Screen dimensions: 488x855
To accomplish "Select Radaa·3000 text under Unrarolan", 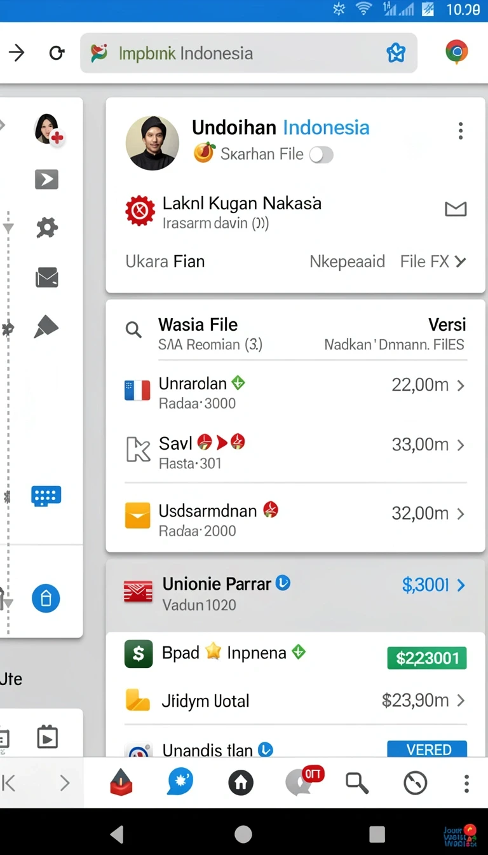I will (197, 403).
